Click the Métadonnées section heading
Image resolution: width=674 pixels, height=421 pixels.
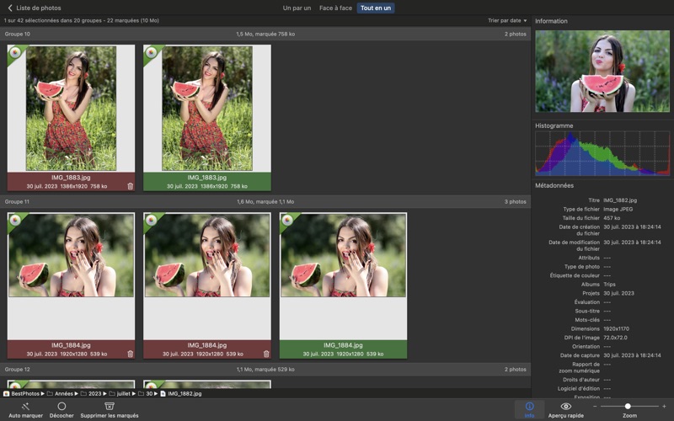[554, 185]
